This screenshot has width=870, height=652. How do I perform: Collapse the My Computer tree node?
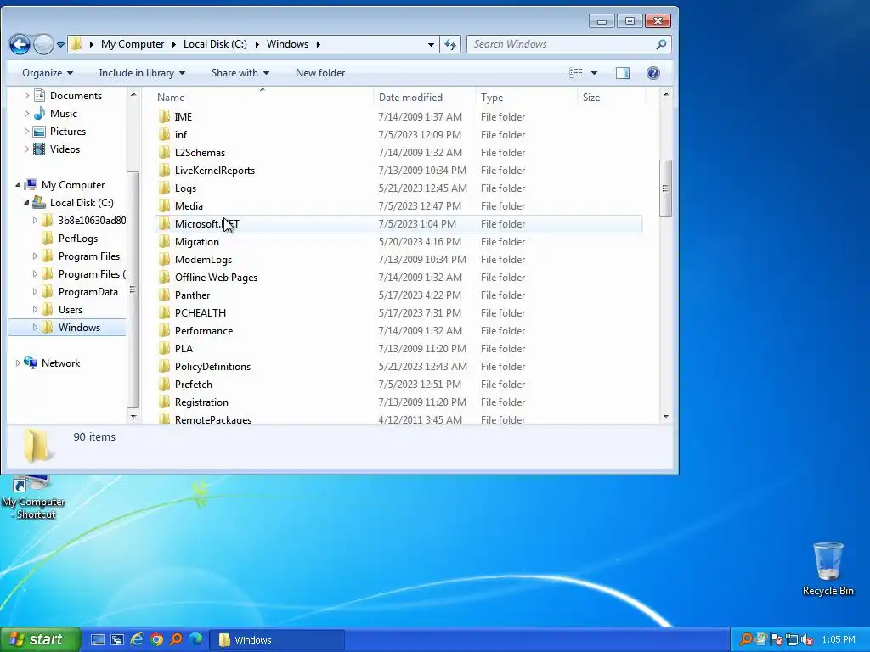[x=18, y=185]
